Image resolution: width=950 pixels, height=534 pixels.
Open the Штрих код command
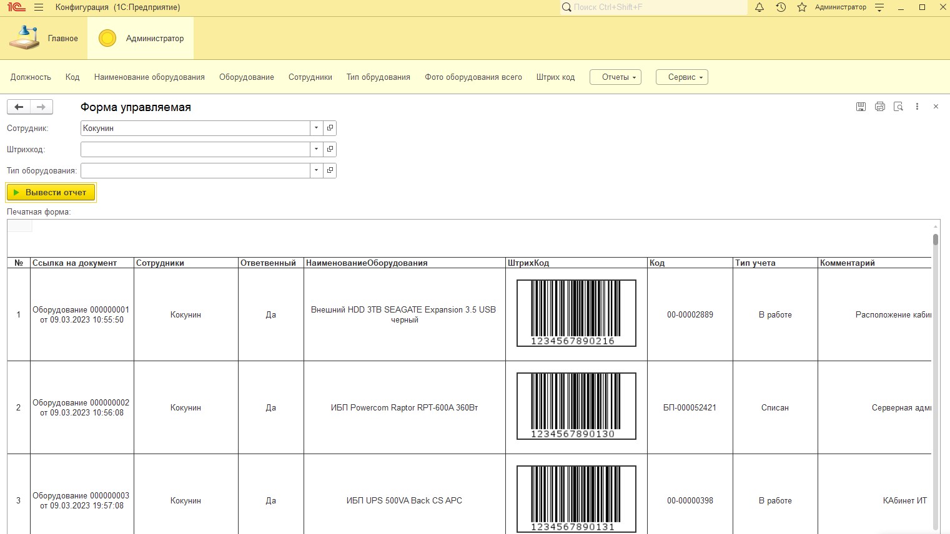555,77
